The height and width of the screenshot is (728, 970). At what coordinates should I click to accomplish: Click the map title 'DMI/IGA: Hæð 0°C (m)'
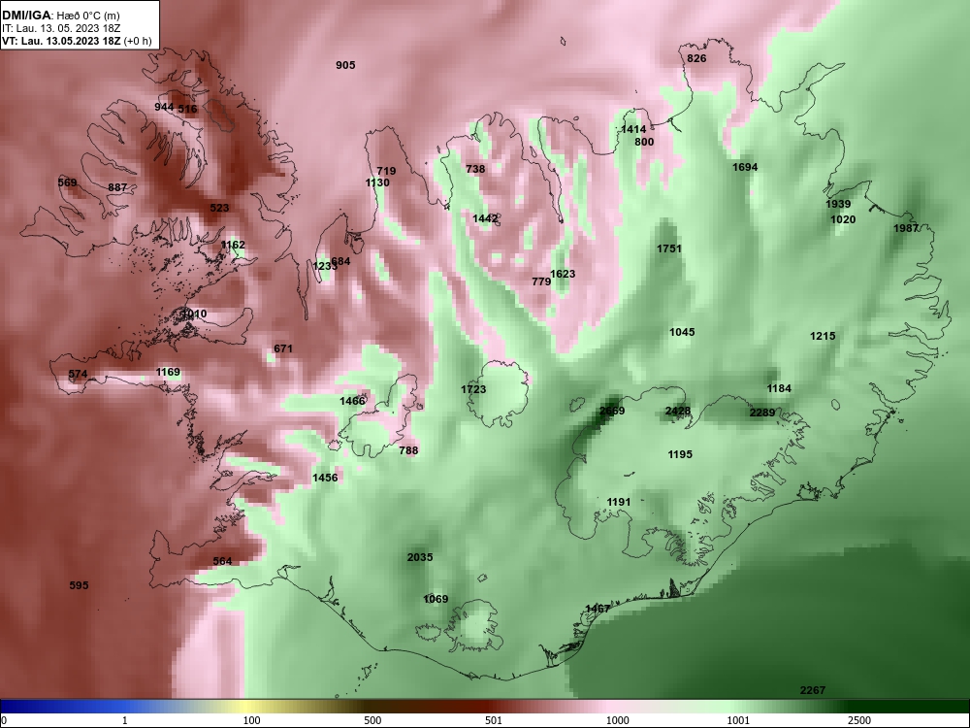(60, 16)
